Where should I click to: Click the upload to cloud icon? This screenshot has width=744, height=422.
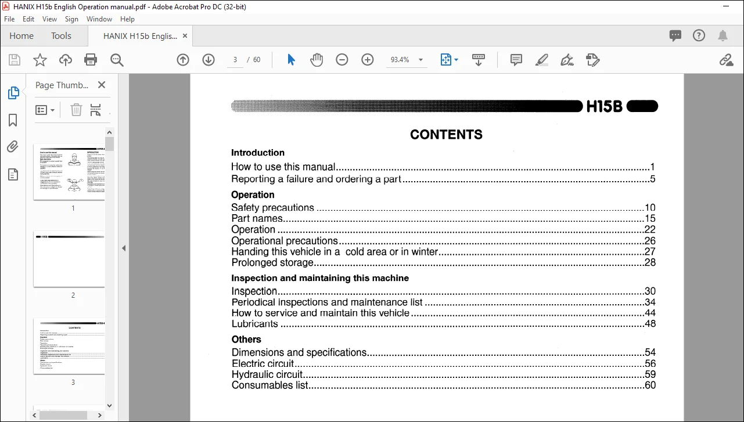[66, 60]
